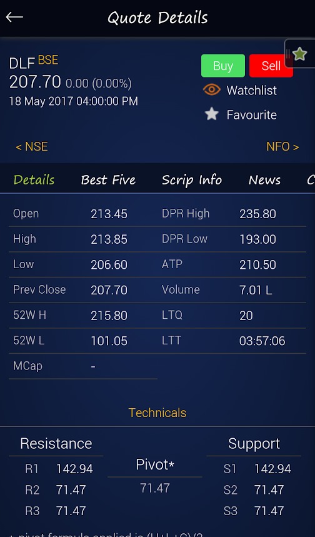The width and height of the screenshot is (315, 537).
Task: Go to NFO segment quote
Action: pyautogui.click(x=282, y=146)
